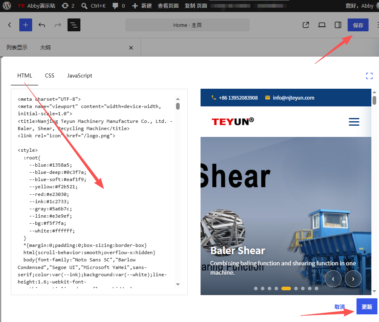The width and height of the screenshot is (379, 322).
Task: Switch to the 大纲 outline tab
Action: coord(45,47)
